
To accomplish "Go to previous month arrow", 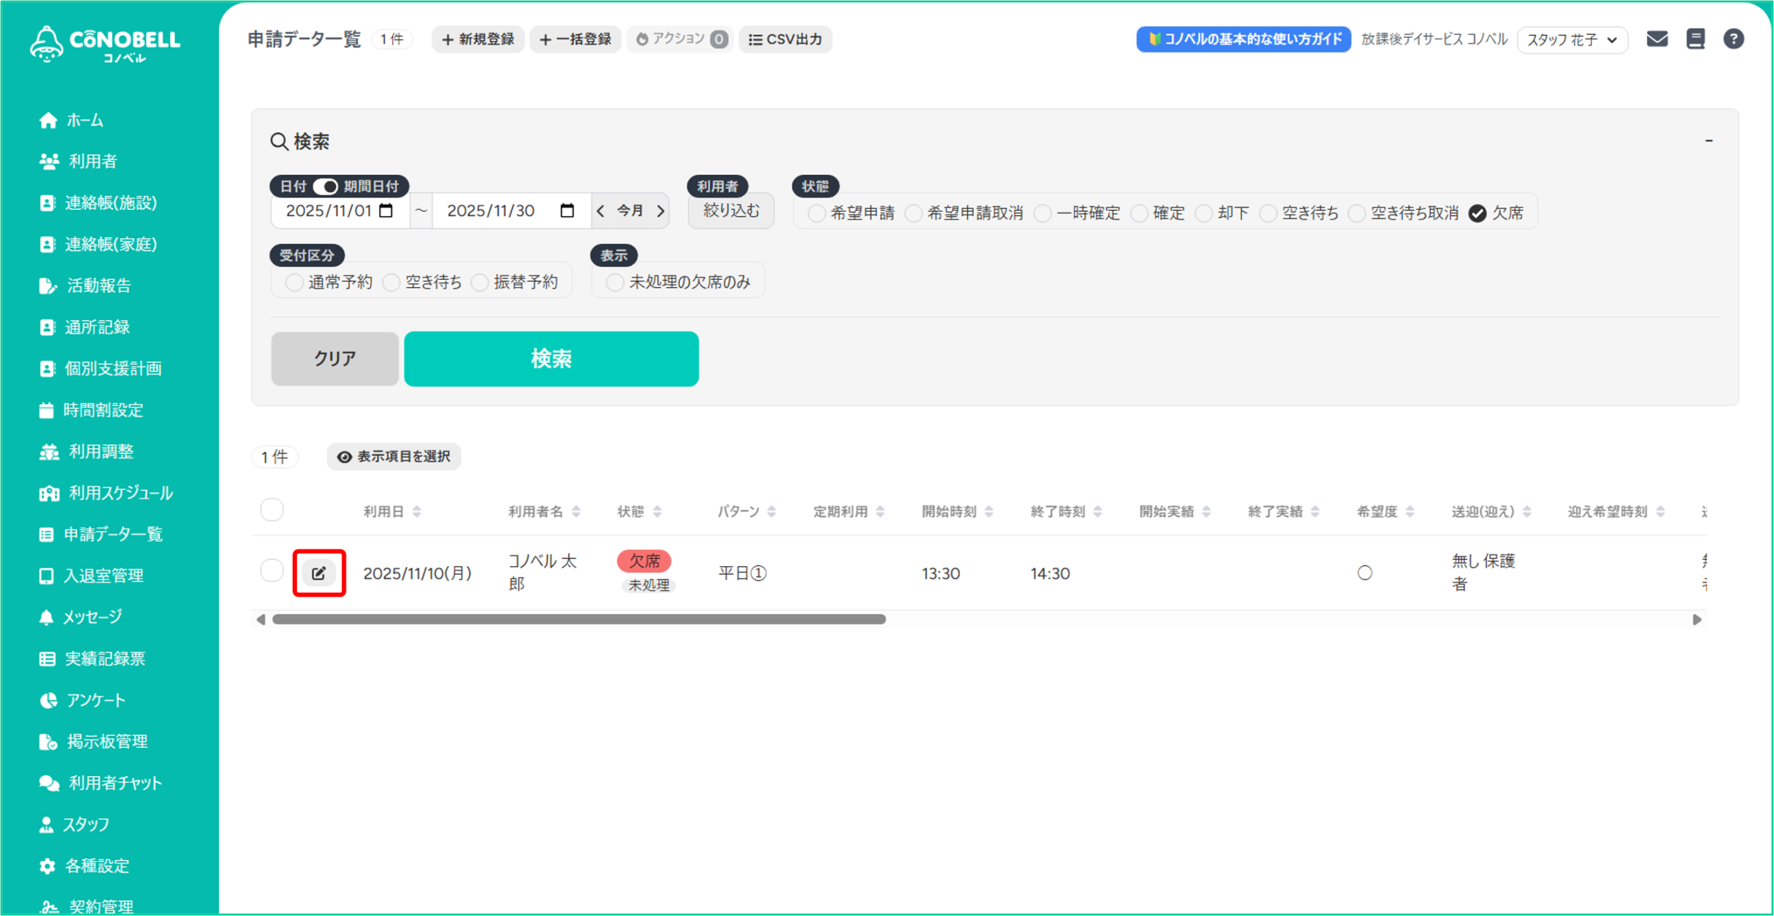I will pos(601,211).
